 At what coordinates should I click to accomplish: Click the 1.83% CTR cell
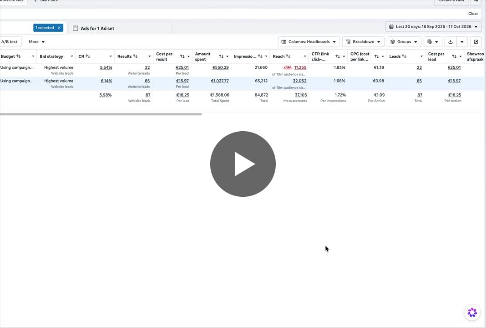(339, 67)
